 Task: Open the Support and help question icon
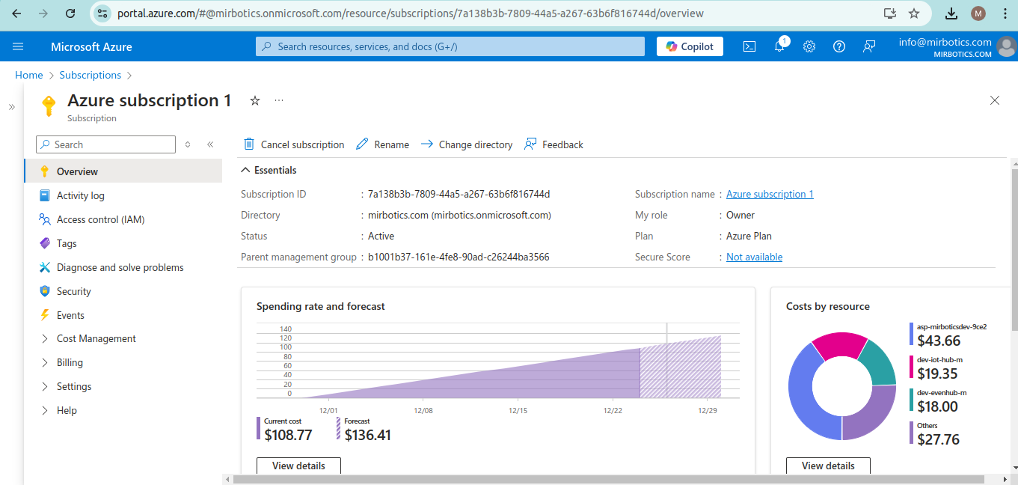click(x=839, y=46)
